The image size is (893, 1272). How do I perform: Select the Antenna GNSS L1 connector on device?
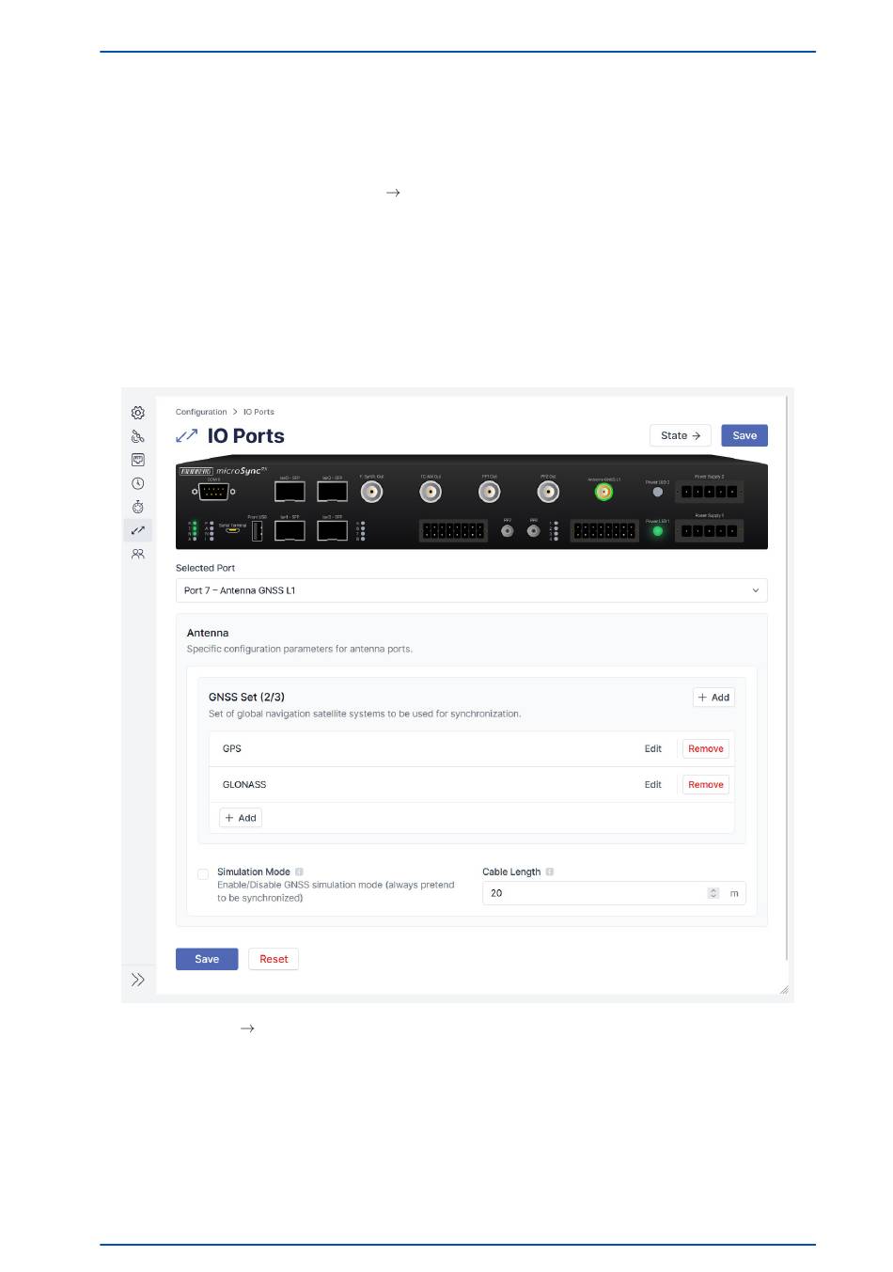(603, 492)
